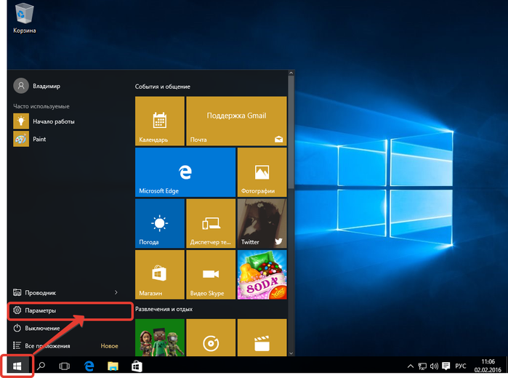
Task: Click the network tray icon
Action: pyautogui.click(x=422, y=366)
